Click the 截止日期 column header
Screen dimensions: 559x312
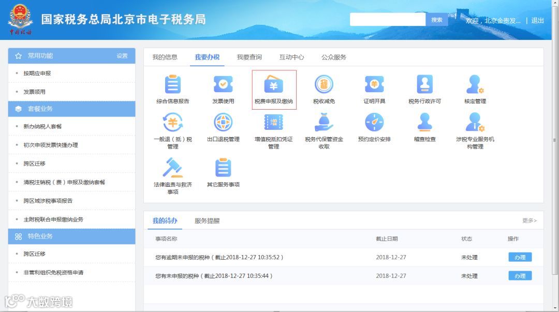(x=387, y=239)
